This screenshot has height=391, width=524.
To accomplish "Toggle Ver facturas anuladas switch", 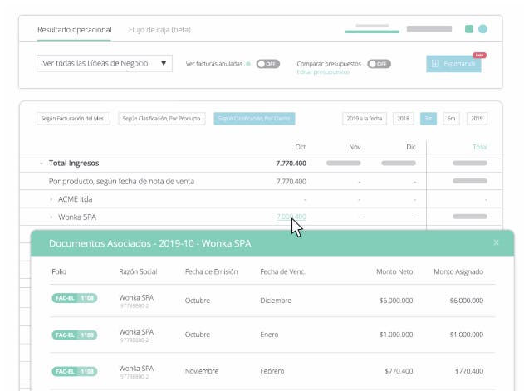I will click(x=267, y=64).
